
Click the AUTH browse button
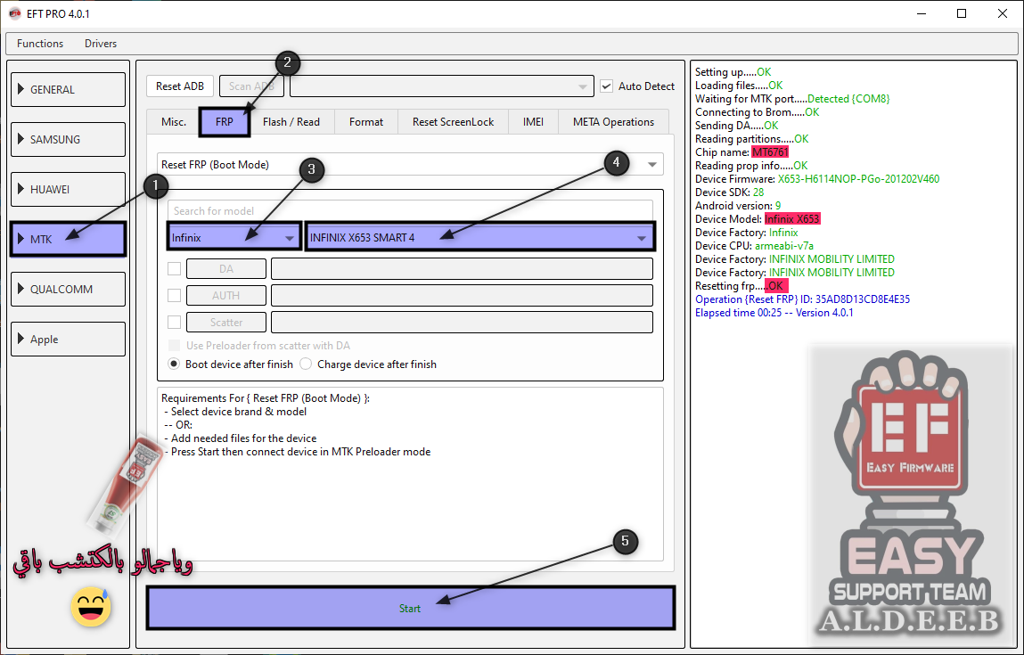pos(226,295)
